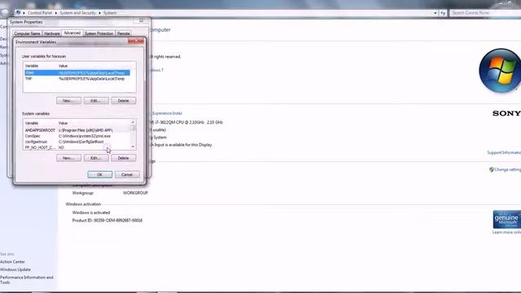Click Control Panel in breadcrumb
Image resolution: width=521 pixels, height=293 pixels.
(40, 13)
